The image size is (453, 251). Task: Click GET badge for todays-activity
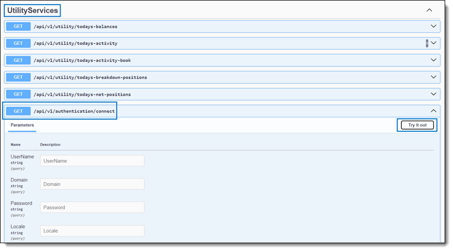click(x=18, y=43)
